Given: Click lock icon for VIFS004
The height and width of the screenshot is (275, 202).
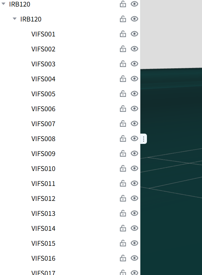Looking at the screenshot, I should [x=123, y=79].
